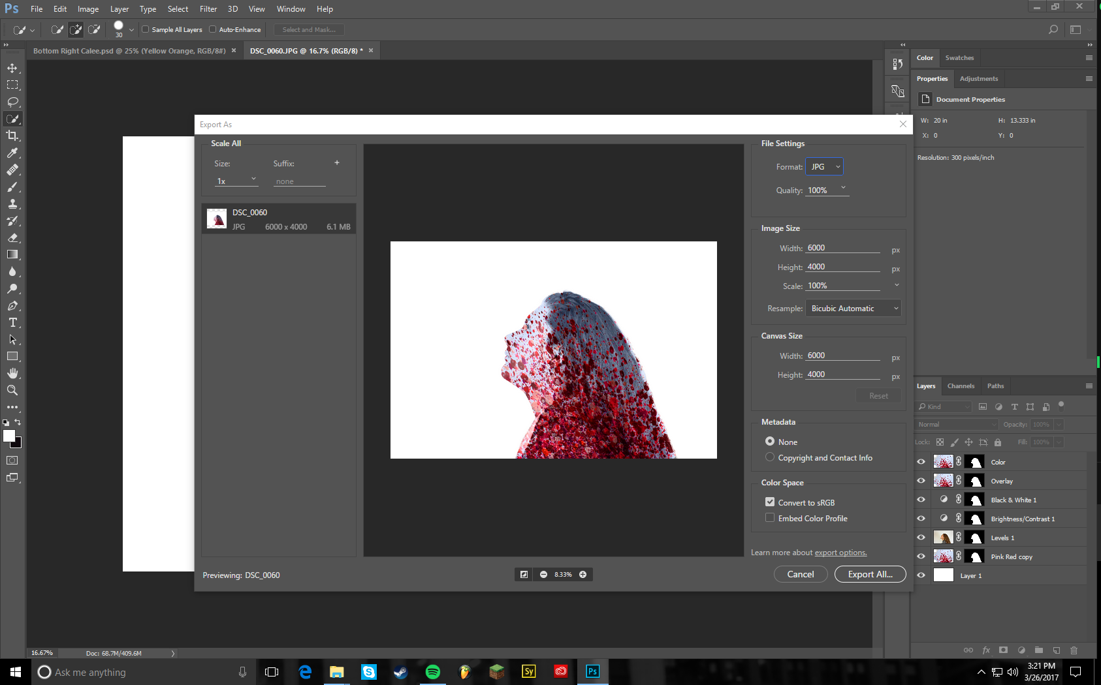Select the Hand tool
This screenshot has height=685, width=1101.
pyautogui.click(x=12, y=373)
